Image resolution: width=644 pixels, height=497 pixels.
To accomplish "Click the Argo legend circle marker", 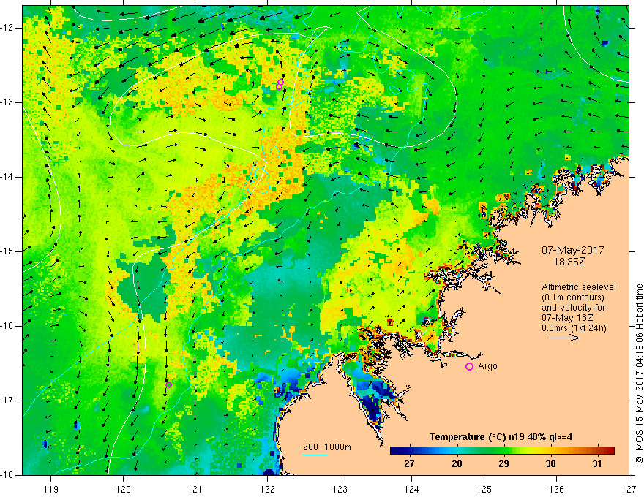I will [469, 367].
